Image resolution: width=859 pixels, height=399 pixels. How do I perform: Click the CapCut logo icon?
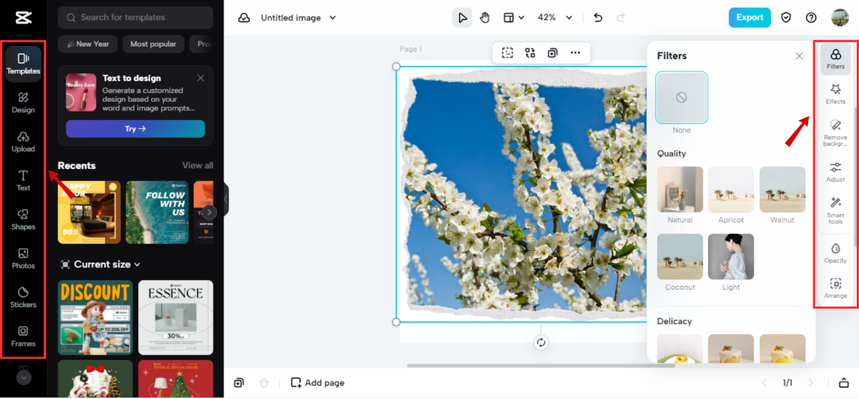tap(23, 17)
